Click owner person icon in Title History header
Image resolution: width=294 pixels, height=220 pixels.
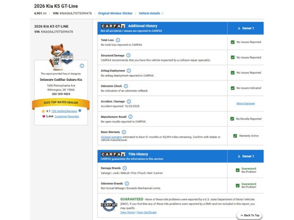click(239, 156)
